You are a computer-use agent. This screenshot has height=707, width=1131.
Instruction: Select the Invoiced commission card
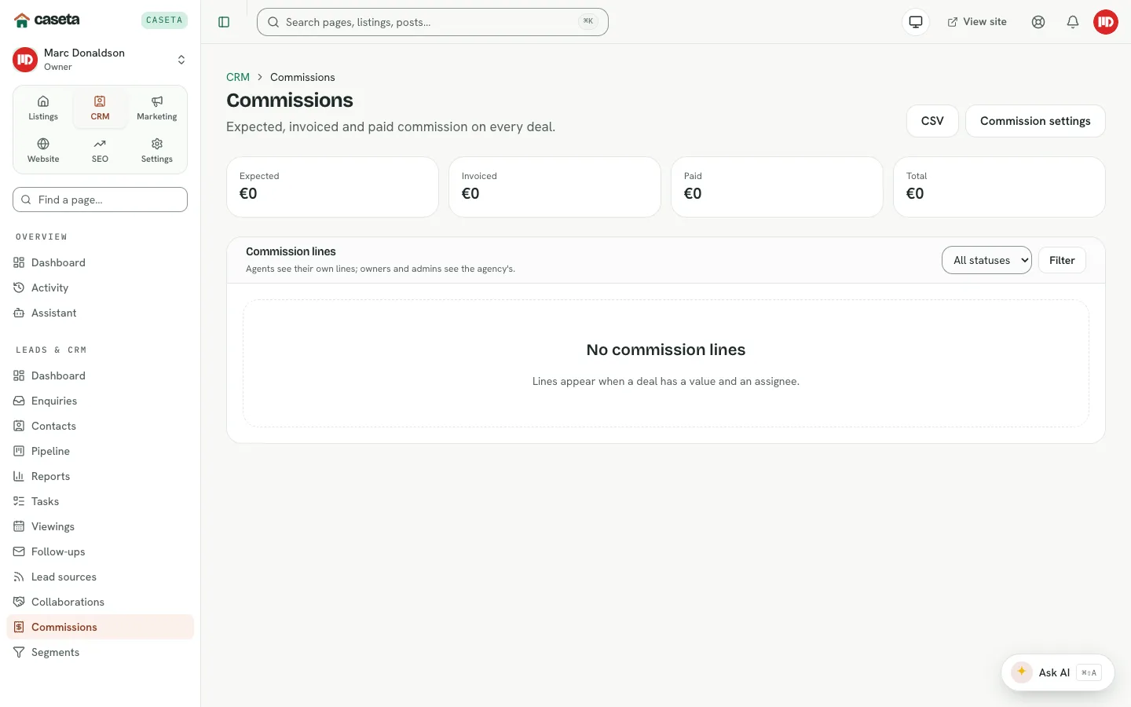[555, 187]
